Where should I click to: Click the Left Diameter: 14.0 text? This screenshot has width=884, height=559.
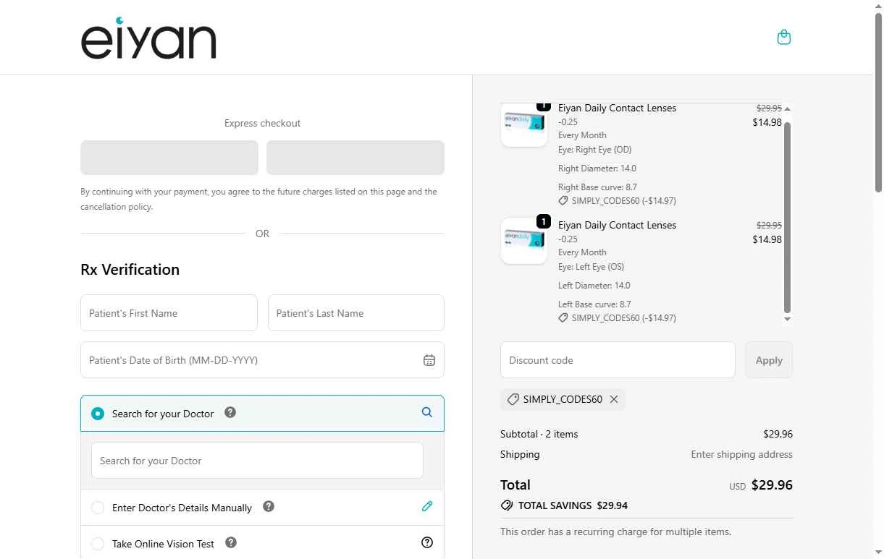[594, 286]
